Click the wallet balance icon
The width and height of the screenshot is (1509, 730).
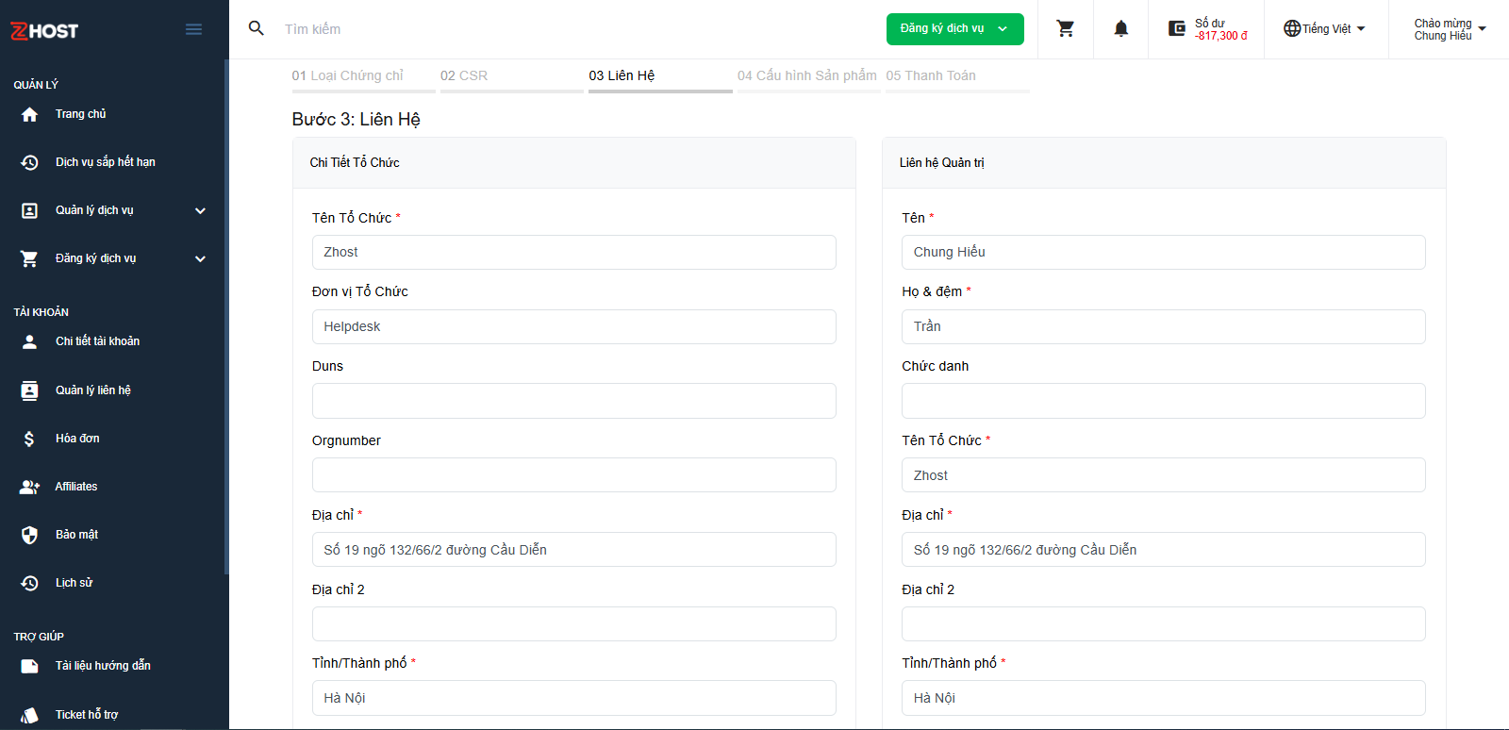click(x=1177, y=28)
